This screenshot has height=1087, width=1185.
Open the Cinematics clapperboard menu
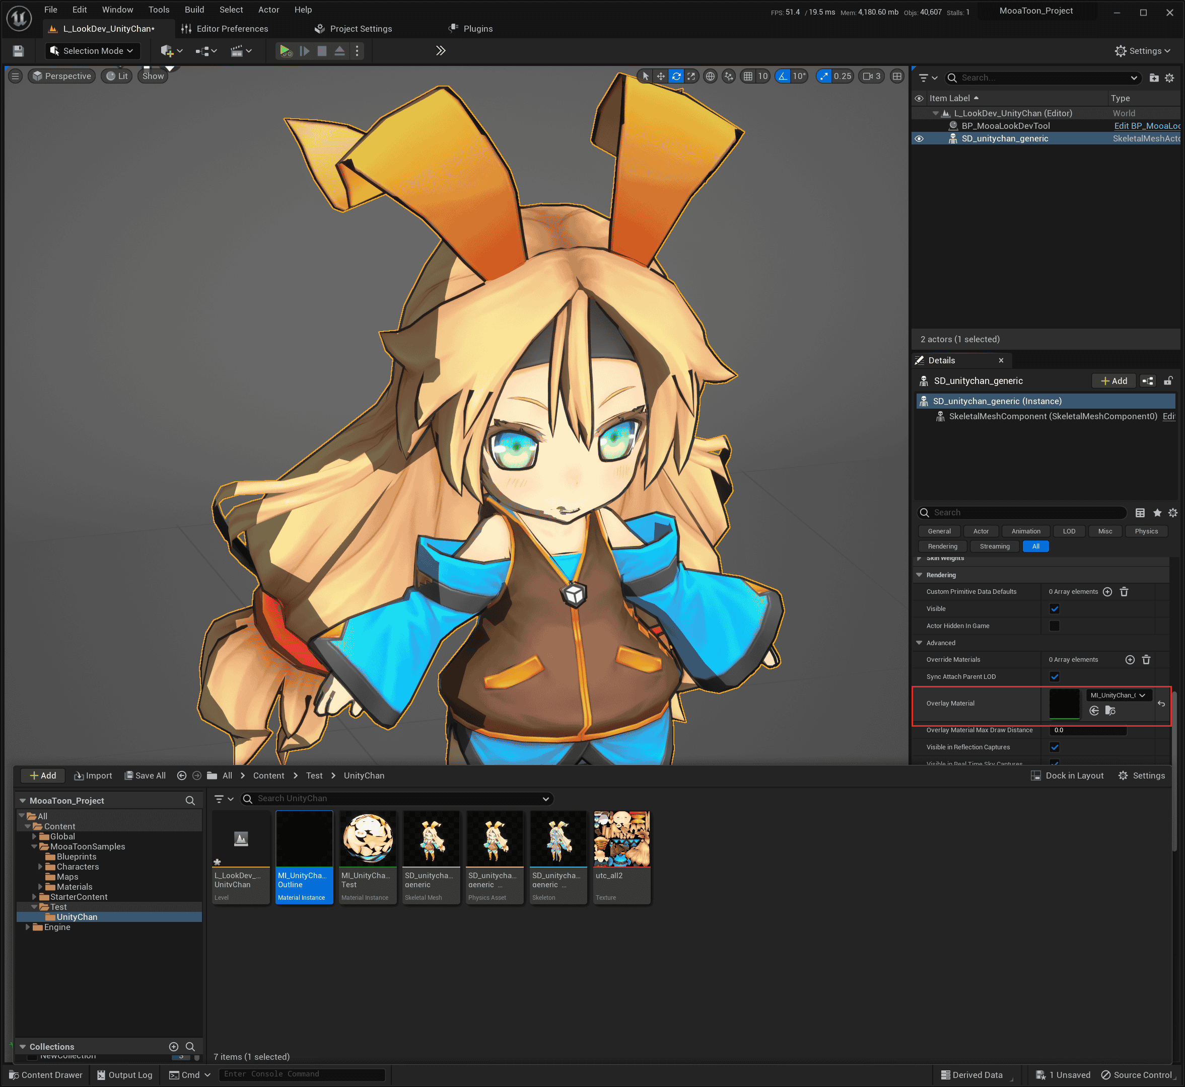point(241,51)
